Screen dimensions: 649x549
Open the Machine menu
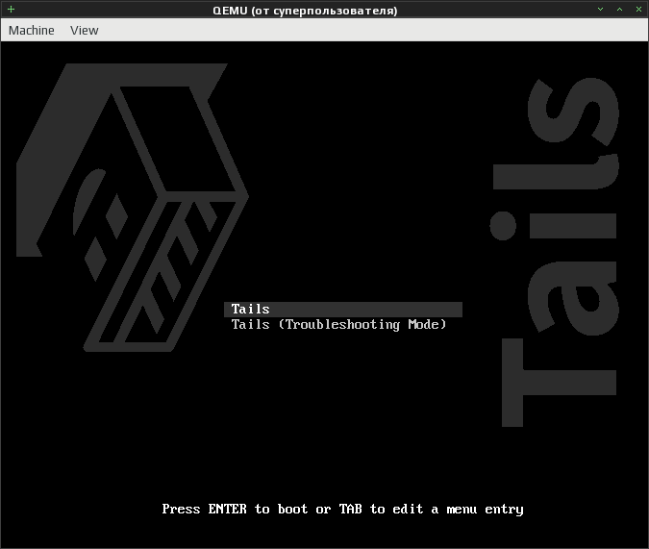pos(32,30)
